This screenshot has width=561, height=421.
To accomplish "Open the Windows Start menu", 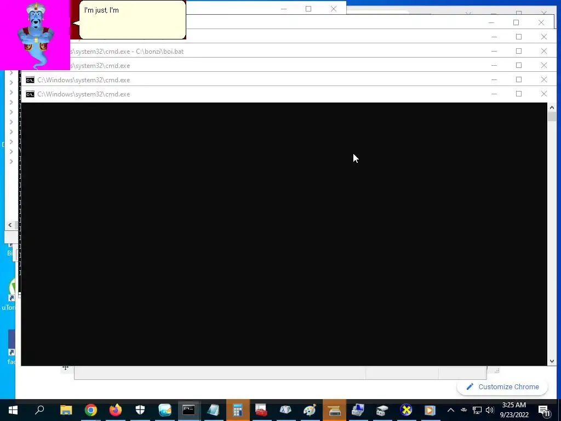I will tap(13, 410).
